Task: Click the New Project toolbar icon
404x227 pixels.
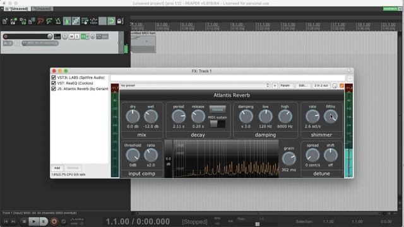Action: click(5, 21)
